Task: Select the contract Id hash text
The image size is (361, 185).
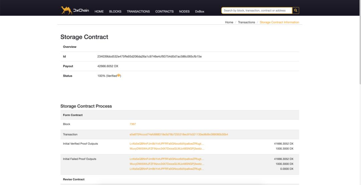Action: (x=149, y=57)
